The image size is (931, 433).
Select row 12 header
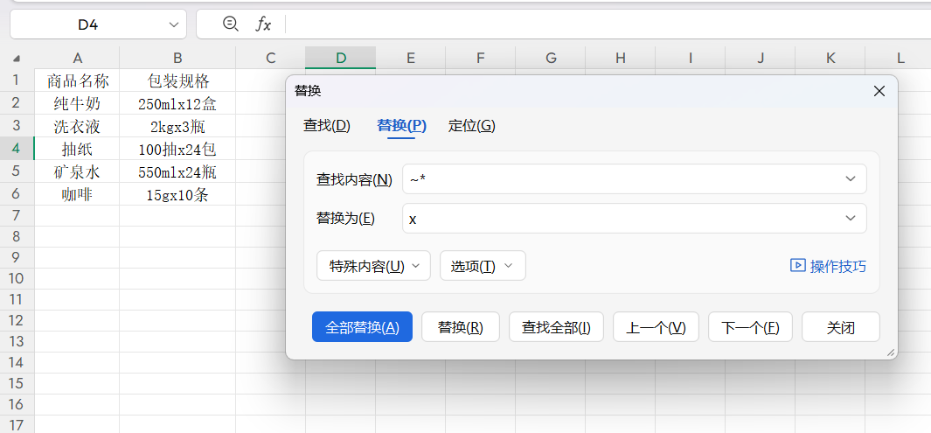coord(17,320)
